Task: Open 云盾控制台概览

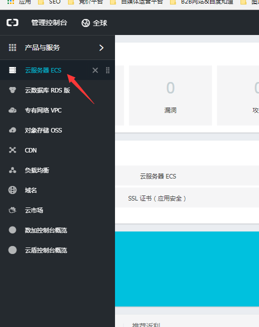Action: 46,250
